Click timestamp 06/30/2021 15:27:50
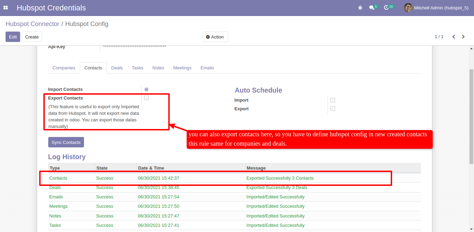This screenshot has width=474, height=232. pos(158,206)
